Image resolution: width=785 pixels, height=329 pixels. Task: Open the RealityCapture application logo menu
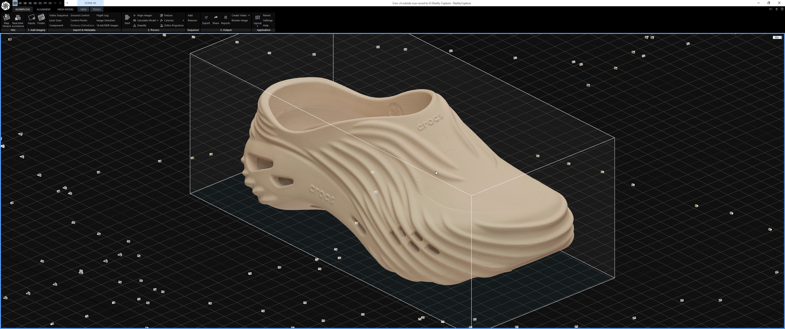pos(5,6)
